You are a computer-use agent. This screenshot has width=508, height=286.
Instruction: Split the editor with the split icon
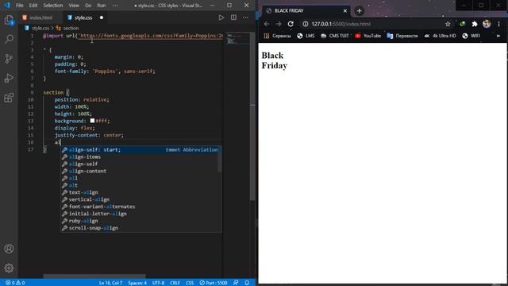(233, 17)
